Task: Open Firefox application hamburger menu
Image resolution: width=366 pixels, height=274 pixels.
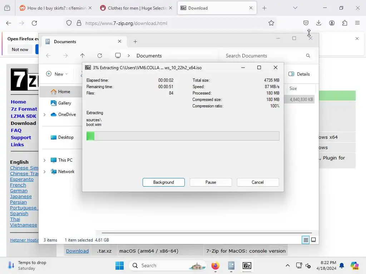Action: tap(357, 23)
